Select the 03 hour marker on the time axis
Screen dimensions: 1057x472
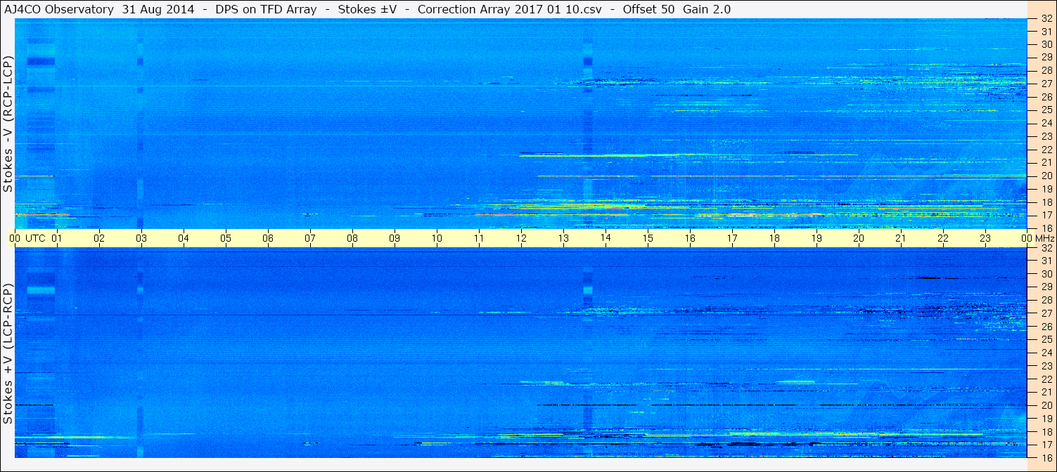pos(141,238)
